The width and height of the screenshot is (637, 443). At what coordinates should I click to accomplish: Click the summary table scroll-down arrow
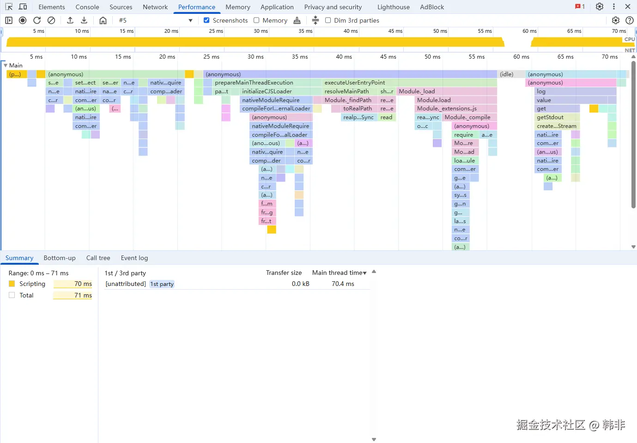tap(374, 439)
